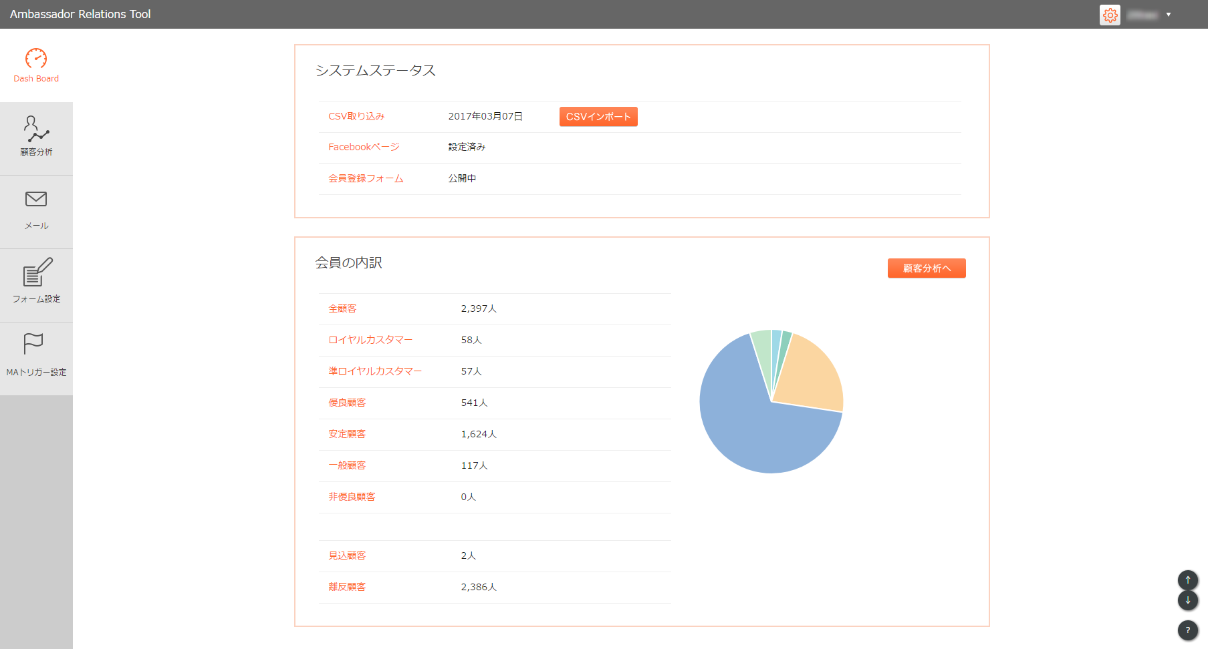Click the 安定顧客 link
This screenshot has height=649, width=1208.
pos(346,434)
